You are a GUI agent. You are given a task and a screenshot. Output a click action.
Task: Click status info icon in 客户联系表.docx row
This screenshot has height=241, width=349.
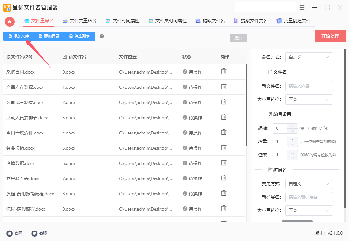[185, 178]
